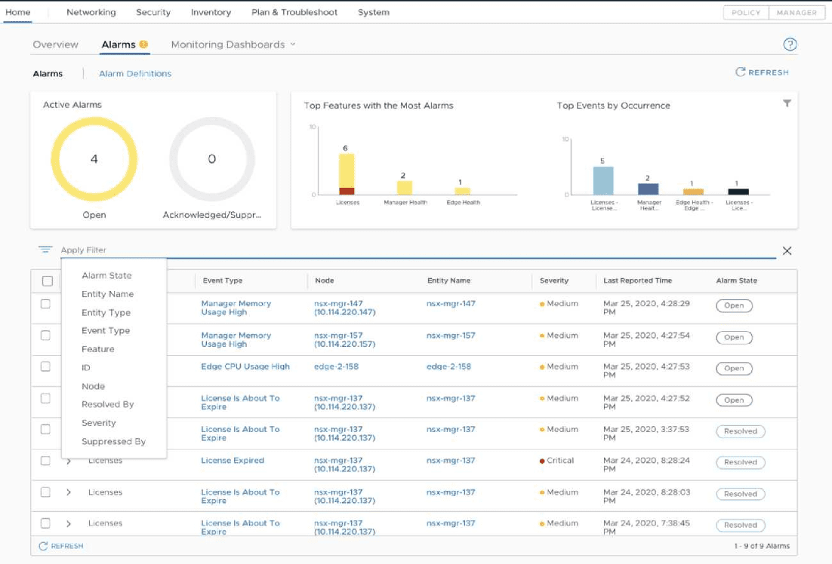Image resolution: width=832 pixels, height=564 pixels.
Task: Click the Alarms tab warning badge icon
Action: [x=143, y=44]
